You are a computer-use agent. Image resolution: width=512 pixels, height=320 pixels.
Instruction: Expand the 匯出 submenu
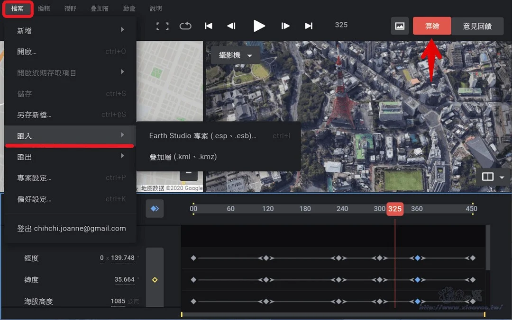pyautogui.click(x=70, y=157)
